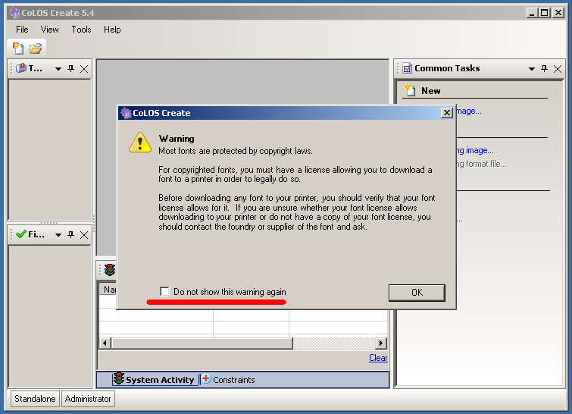Click the Open folder toolbar icon
Viewport: 572px width, 414px height.
36,48
